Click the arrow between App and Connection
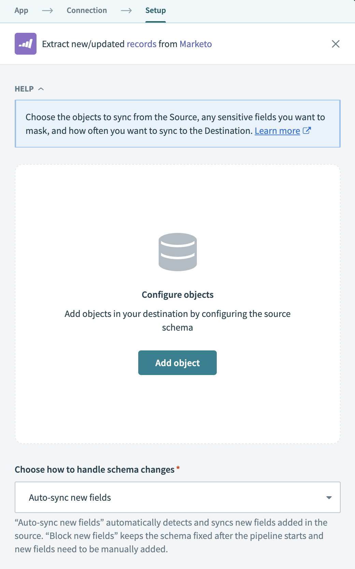The height and width of the screenshot is (569, 355). (x=48, y=10)
